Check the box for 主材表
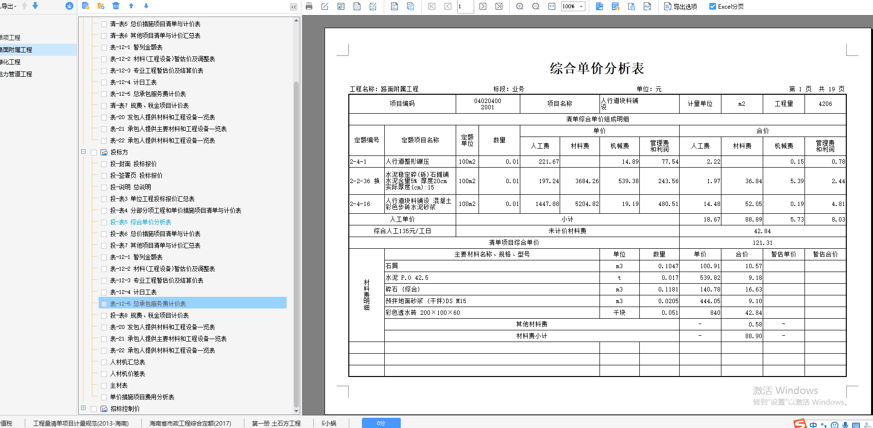873x428 pixels. pyautogui.click(x=104, y=385)
